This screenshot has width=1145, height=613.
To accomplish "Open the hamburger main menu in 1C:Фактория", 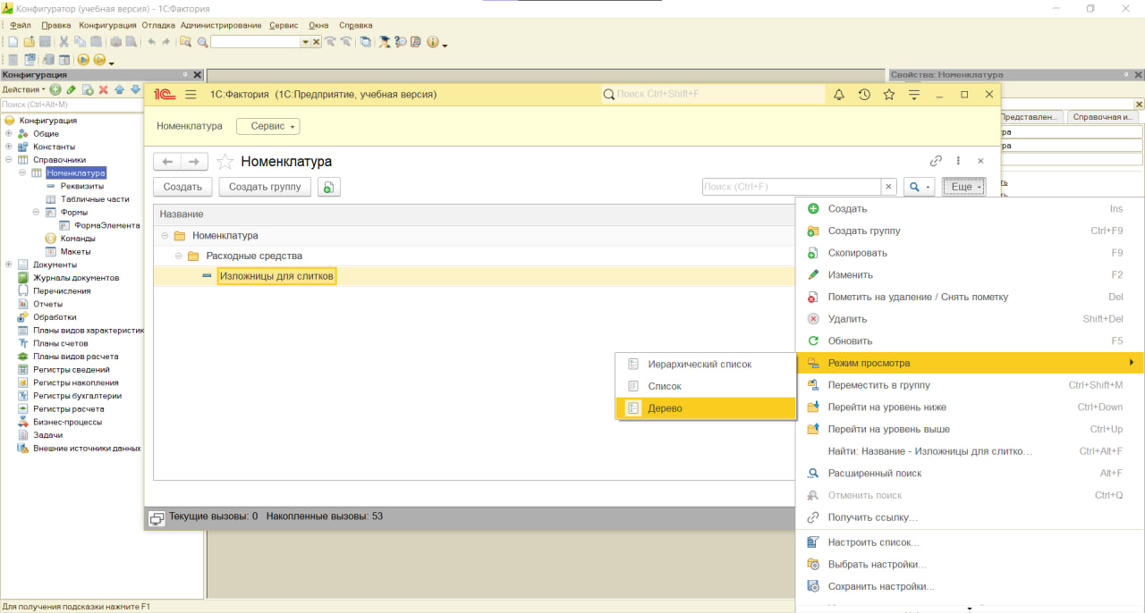I will [x=191, y=95].
